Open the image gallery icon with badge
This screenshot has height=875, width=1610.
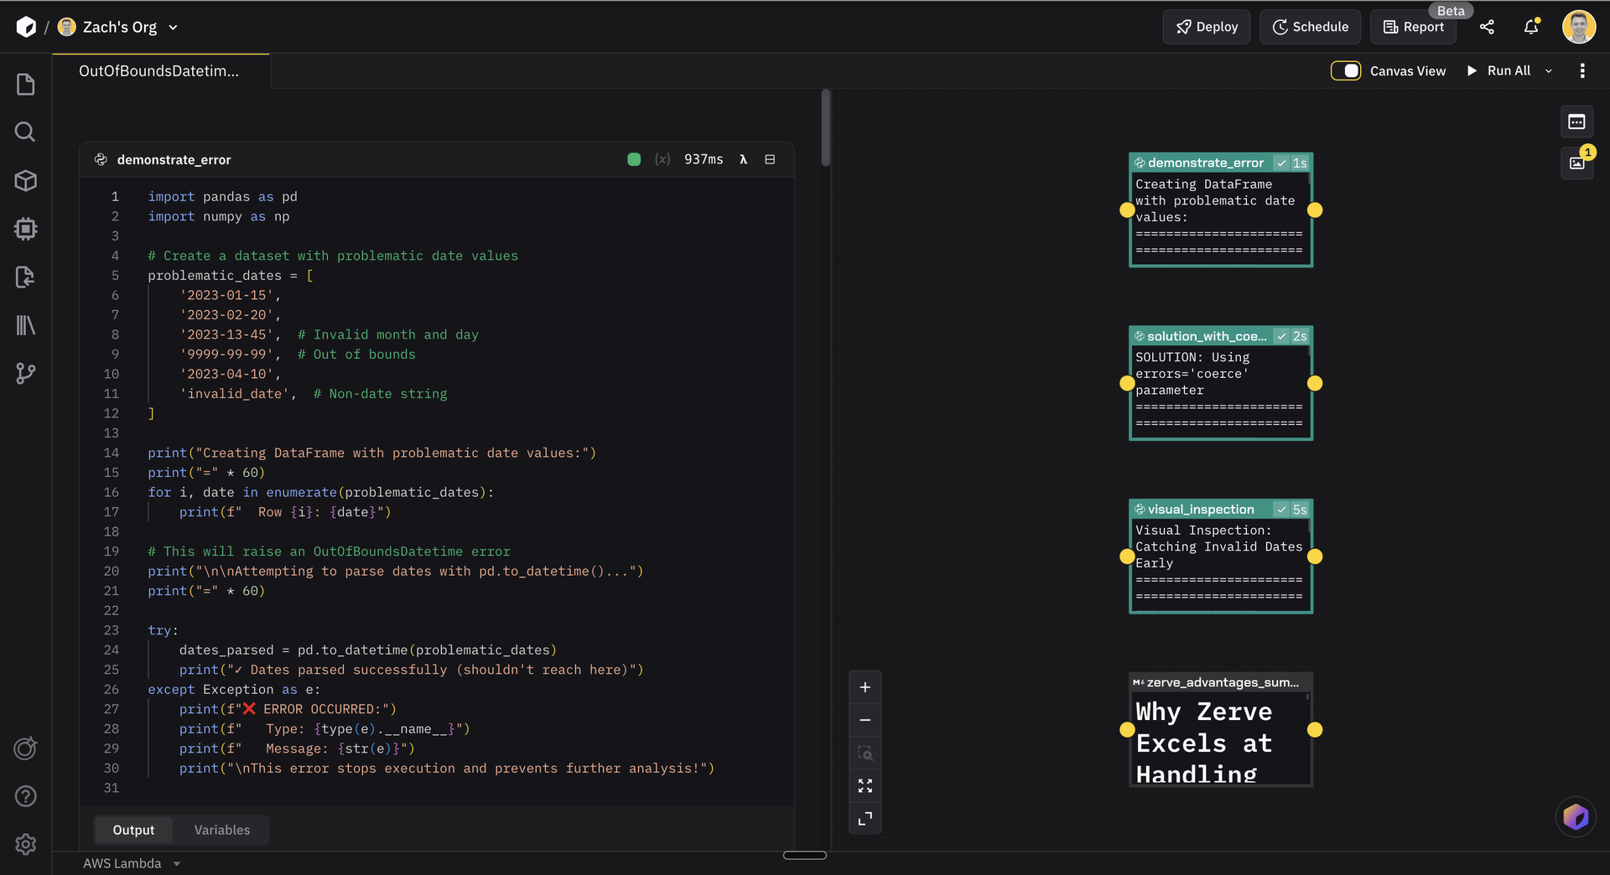(1576, 163)
